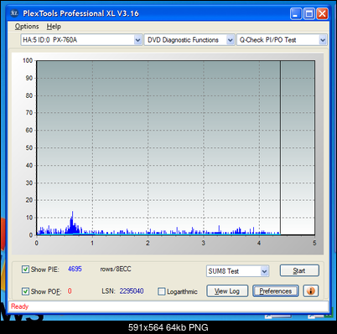
Task: Open the orange info button
Action: (310, 291)
